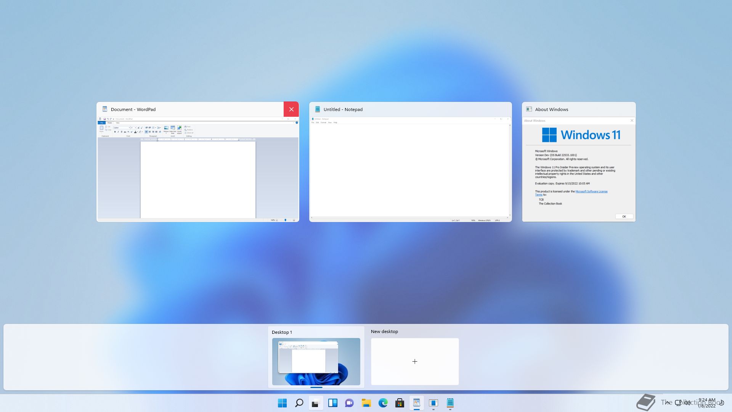Click the Task View taskbar icon
The image size is (732, 412).
tap(316, 403)
